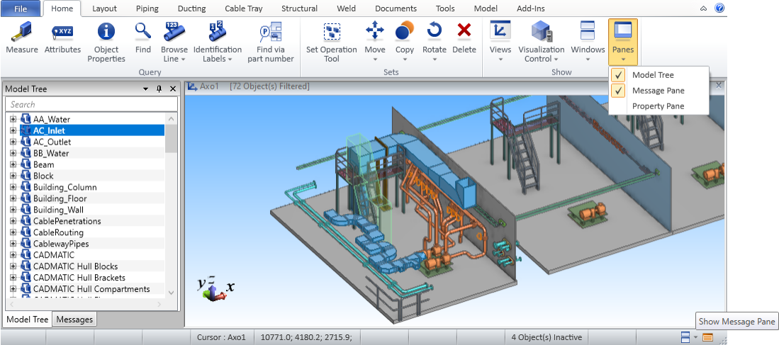Open Find via part number
This screenshot has height=345, width=779.
[x=269, y=42]
